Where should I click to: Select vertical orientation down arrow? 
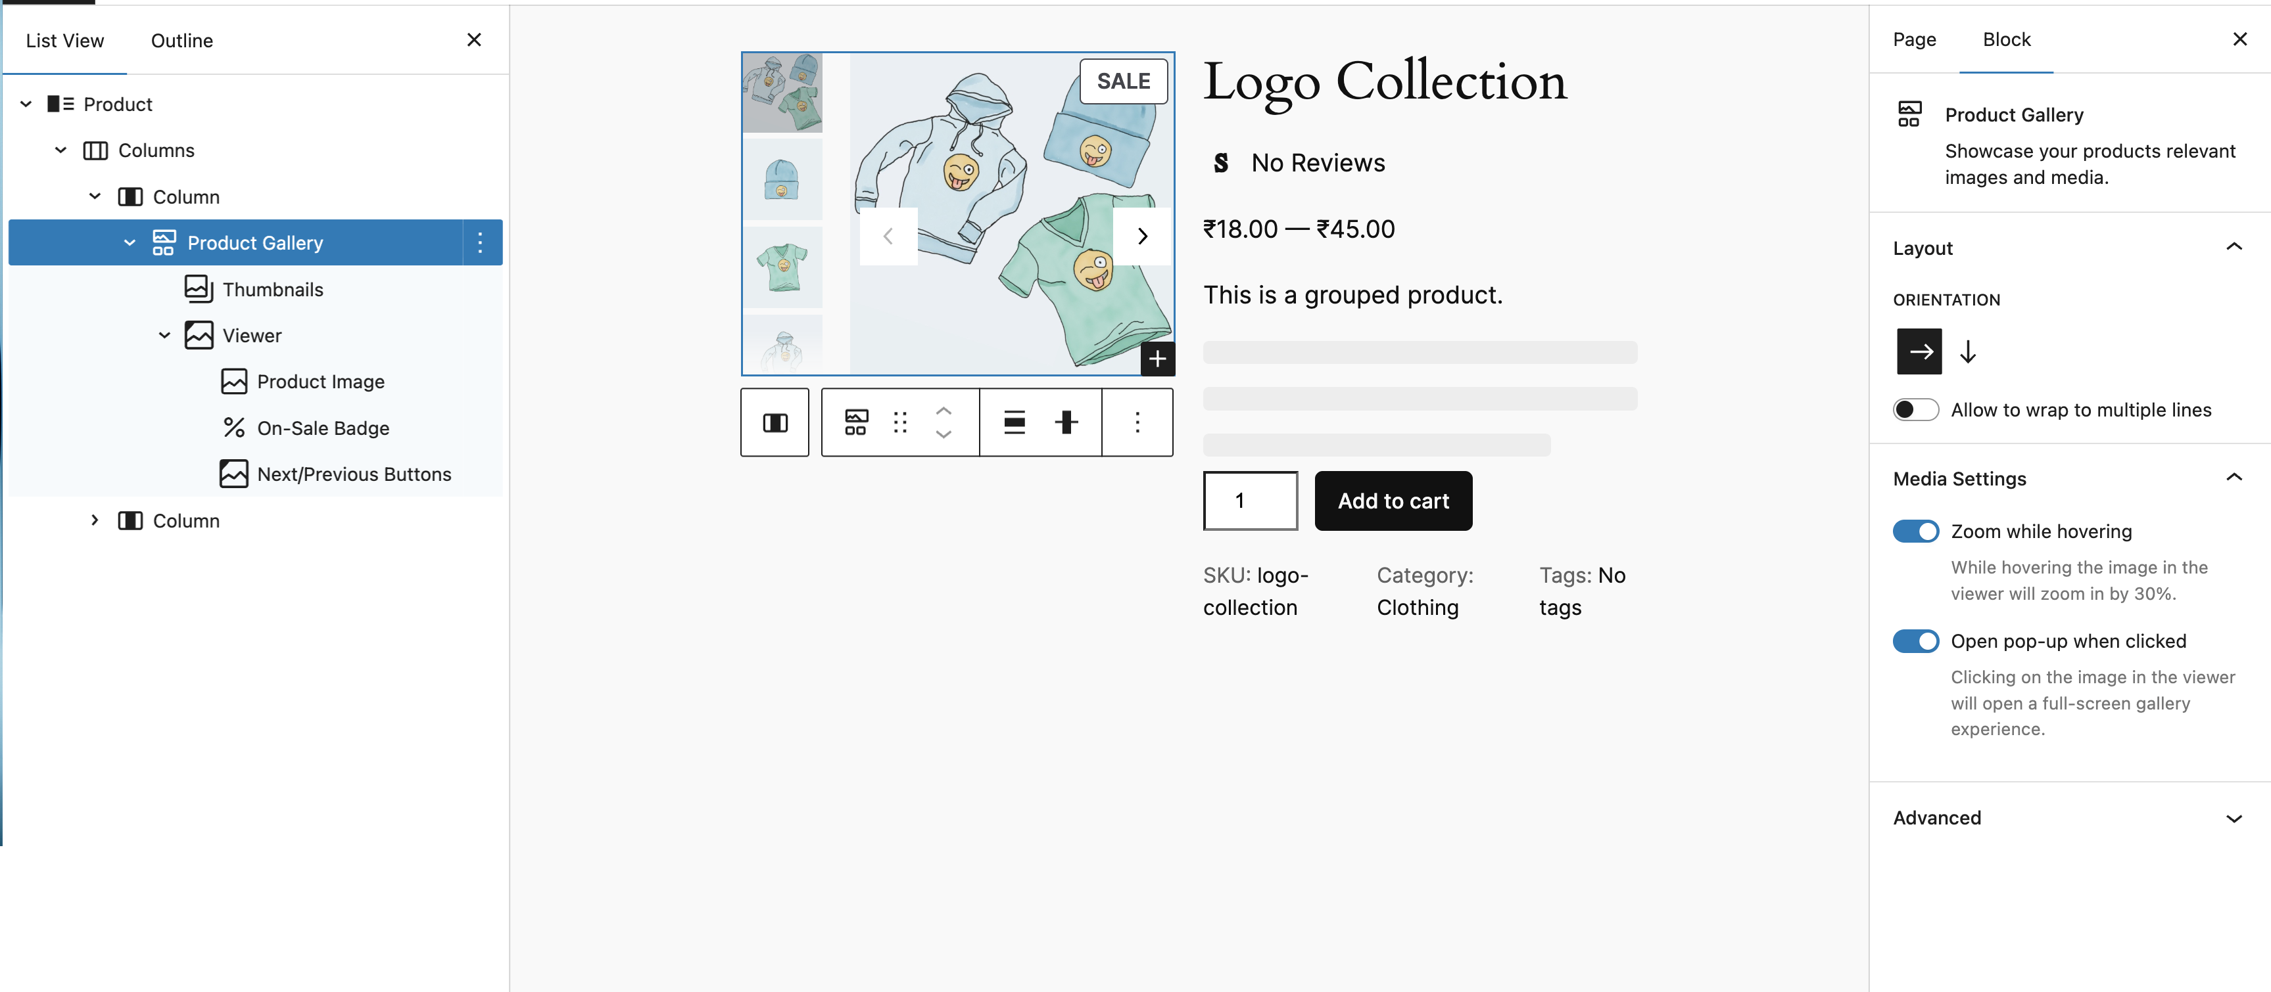click(x=1968, y=352)
